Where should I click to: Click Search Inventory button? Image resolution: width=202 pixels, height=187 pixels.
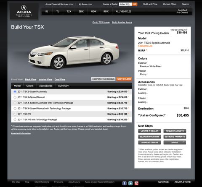(149, 137)
